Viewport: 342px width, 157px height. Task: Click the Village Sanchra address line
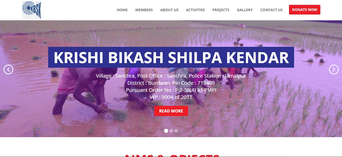click(171, 76)
